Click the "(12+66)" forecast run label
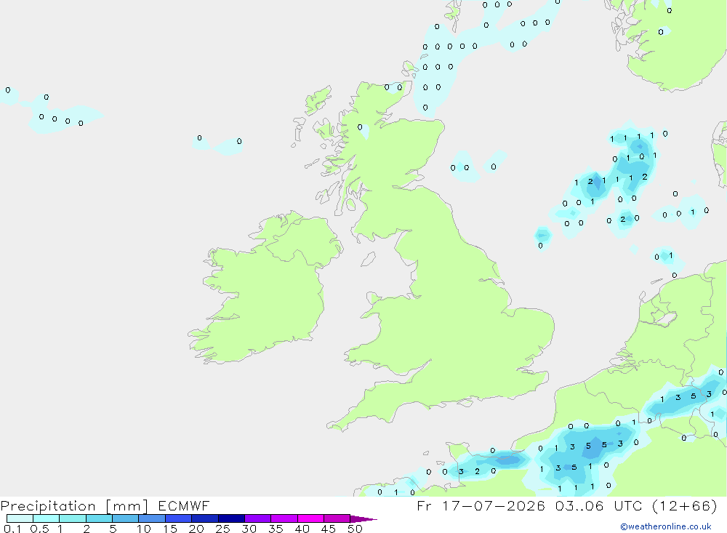This screenshot has height=533, width=727. (x=685, y=506)
